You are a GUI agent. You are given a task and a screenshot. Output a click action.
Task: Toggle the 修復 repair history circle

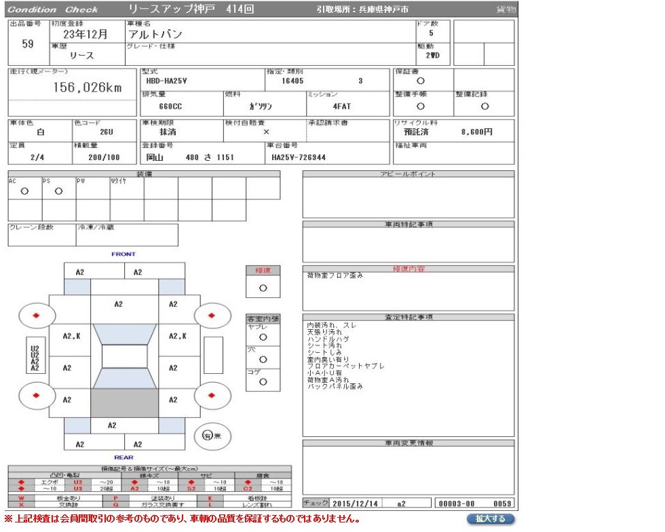[x=263, y=288]
